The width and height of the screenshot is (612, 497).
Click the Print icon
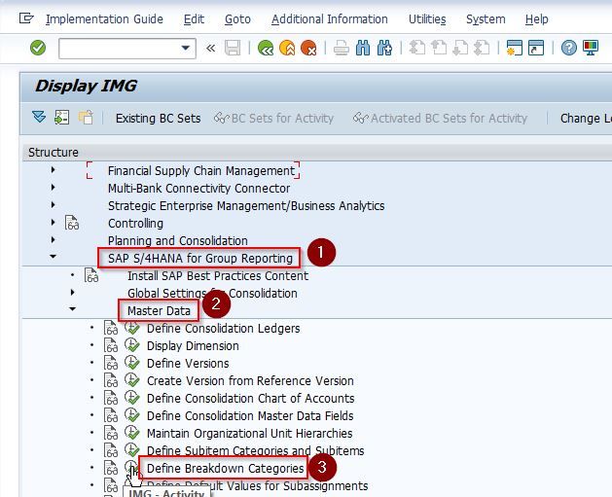pos(342,48)
